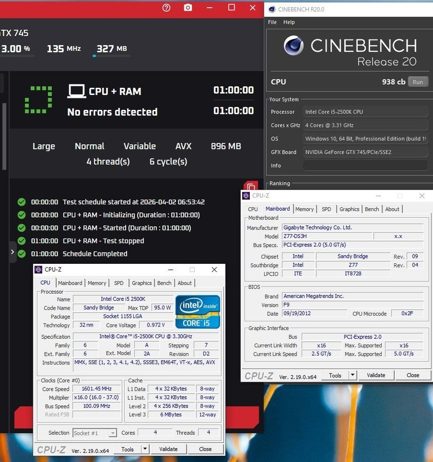Switch to SPD tab in Mainboard CPU-Z window
The width and height of the screenshot is (433, 462).
click(x=326, y=209)
